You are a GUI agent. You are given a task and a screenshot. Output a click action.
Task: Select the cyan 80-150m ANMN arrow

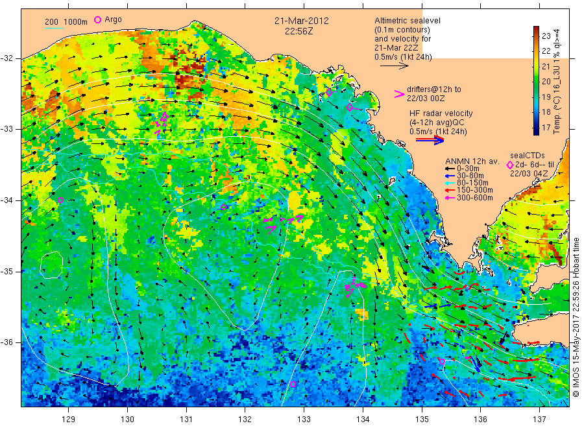click(x=450, y=183)
